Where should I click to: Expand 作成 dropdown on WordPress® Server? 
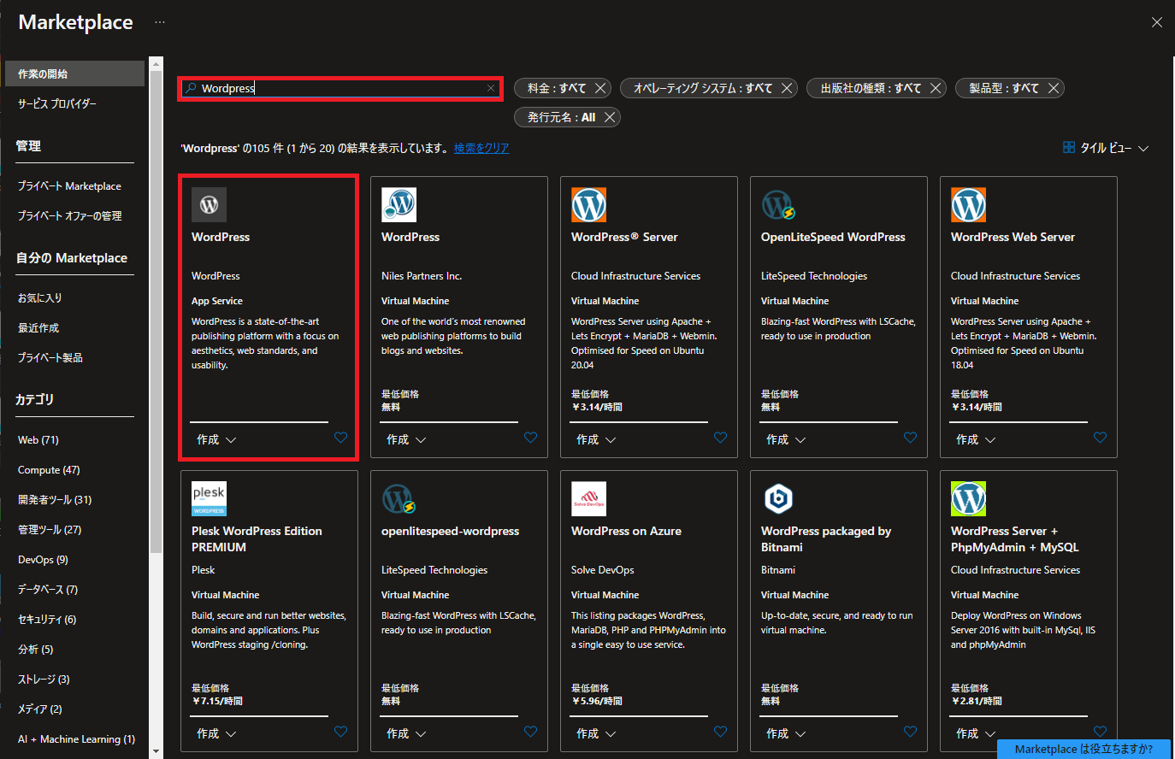[x=596, y=439]
